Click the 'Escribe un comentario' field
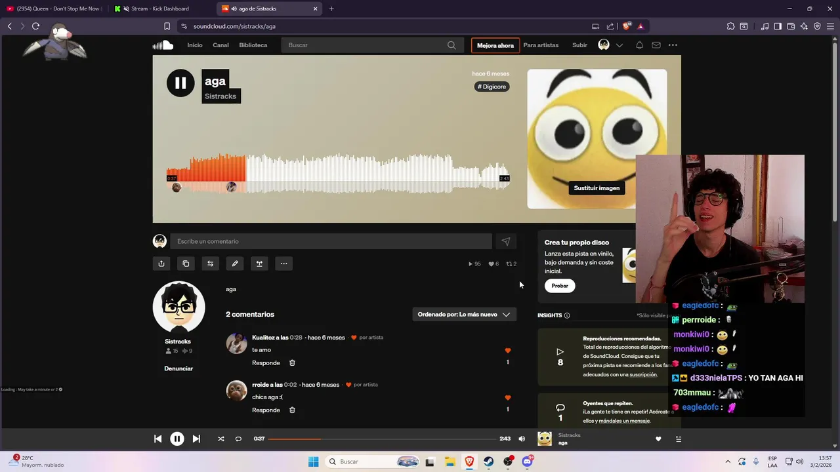Viewport: 840px width, 472px height. point(331,241)
